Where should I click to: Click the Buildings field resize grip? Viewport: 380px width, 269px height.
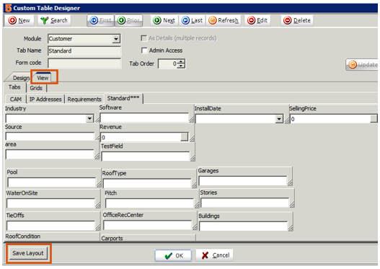(x=291, y=228)
